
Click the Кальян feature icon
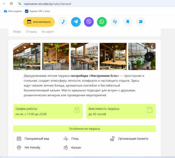click(66, 148)
